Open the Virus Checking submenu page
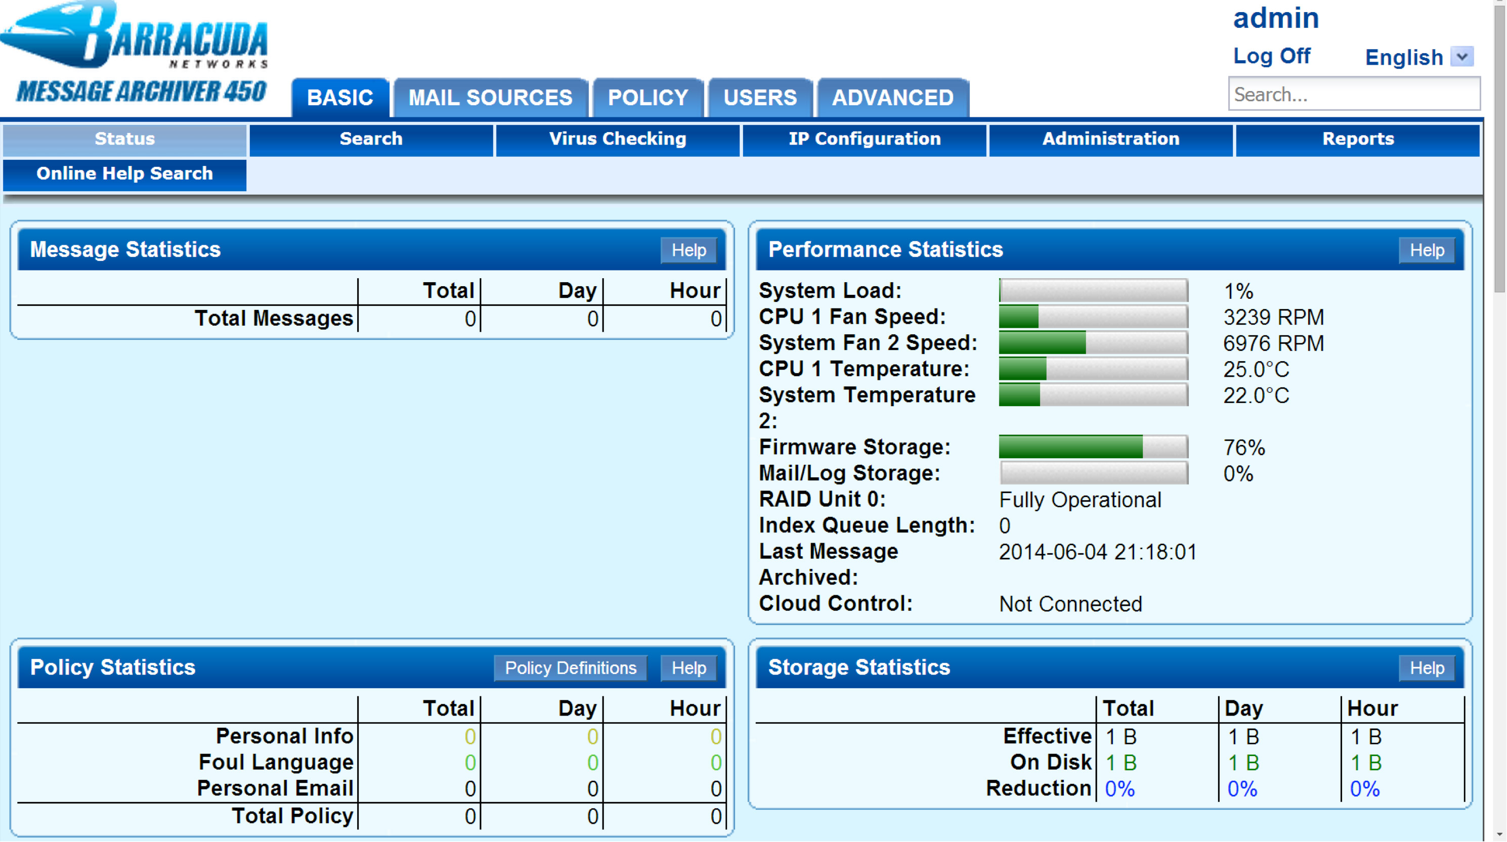 (617, 139)
